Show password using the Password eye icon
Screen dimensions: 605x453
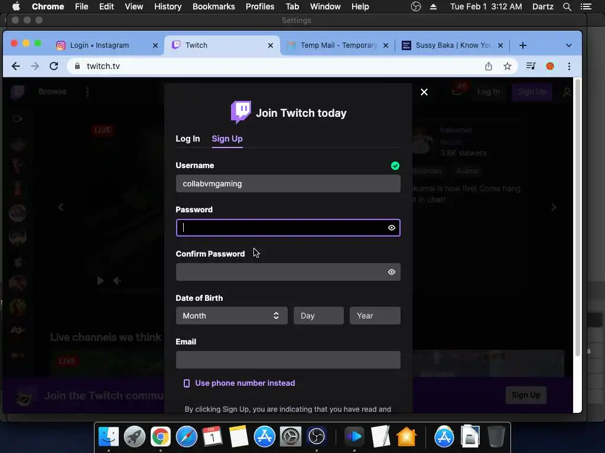(392, 228)
